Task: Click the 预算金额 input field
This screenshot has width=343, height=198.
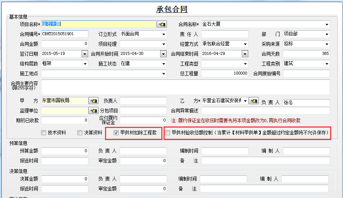Action: point(64,151)
